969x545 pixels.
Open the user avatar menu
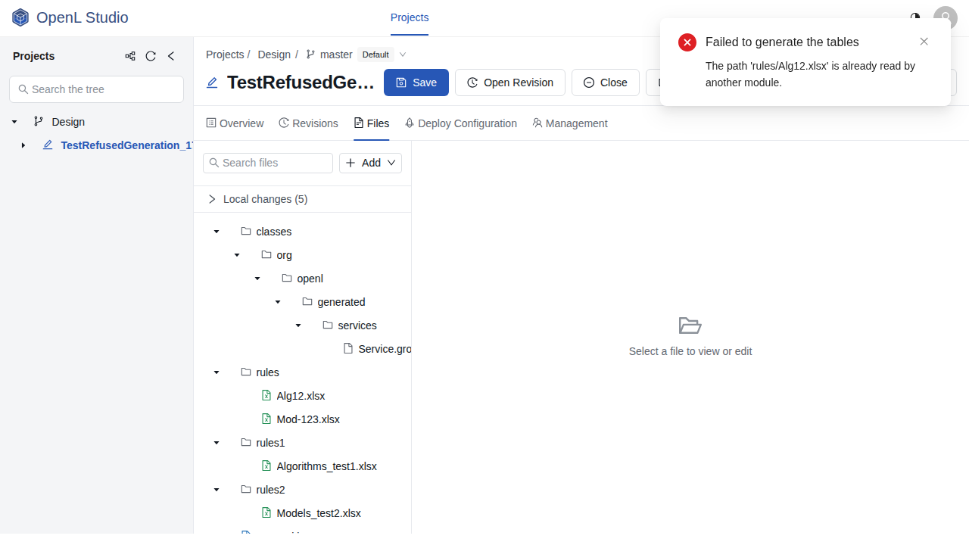[946, 17]
